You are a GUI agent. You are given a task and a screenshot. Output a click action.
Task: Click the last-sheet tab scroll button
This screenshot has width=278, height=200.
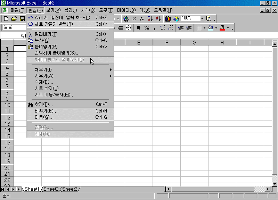pos(19,189)
